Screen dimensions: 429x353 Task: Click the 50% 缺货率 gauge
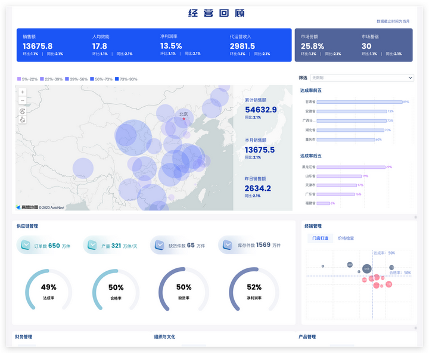pyautogui.click(x=184, y=290)
